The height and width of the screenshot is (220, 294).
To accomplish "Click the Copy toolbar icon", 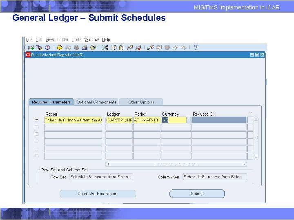I will coord(113,48).
